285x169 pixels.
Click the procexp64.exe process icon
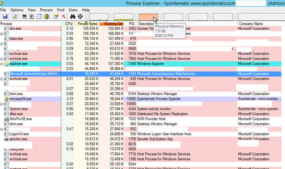[7, 99]
